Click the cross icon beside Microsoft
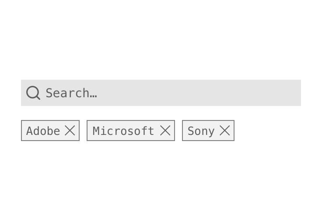322x219 pixels. (165, 131)
